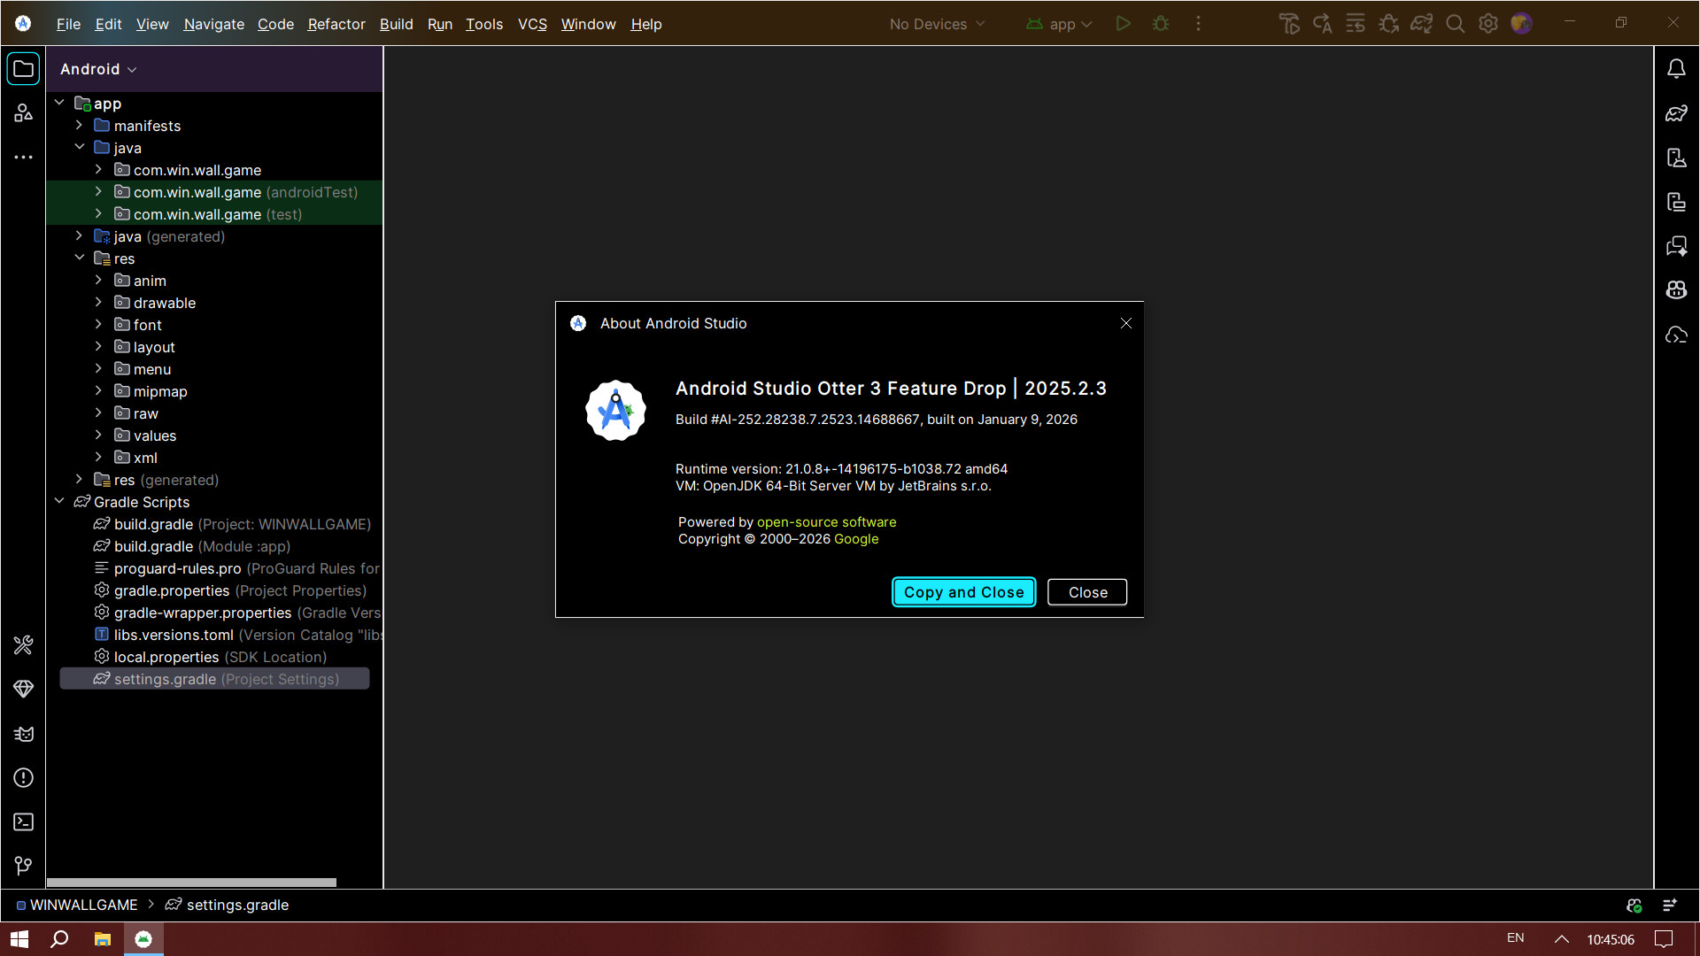Open Search Everywhere magnifier icon
The width and height of the screenshot is (1700, 956).
(1456, 24)
